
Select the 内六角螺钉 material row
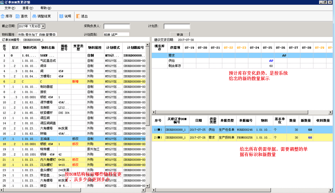(x=73, y=160)
